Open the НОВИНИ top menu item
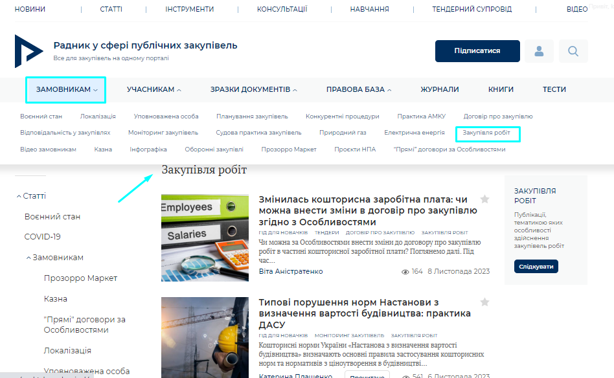 pyautogui.click(x=30, y=9)
